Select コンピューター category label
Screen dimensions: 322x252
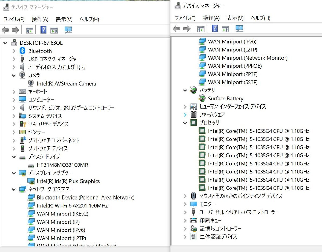(41, 100)
